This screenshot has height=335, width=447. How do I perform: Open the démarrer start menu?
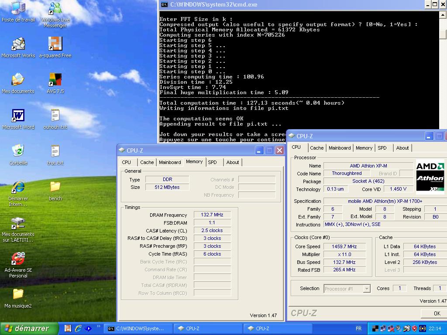click(x=29, y=328)
